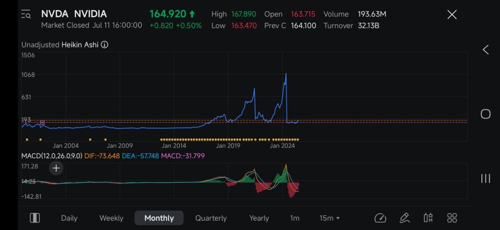Open the 15m interval dropdown

330,218
